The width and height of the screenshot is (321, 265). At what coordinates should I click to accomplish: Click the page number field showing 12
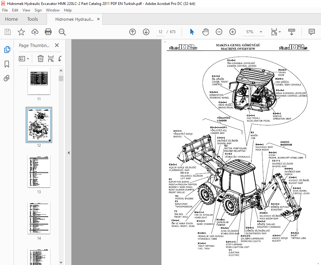(160, 32)
